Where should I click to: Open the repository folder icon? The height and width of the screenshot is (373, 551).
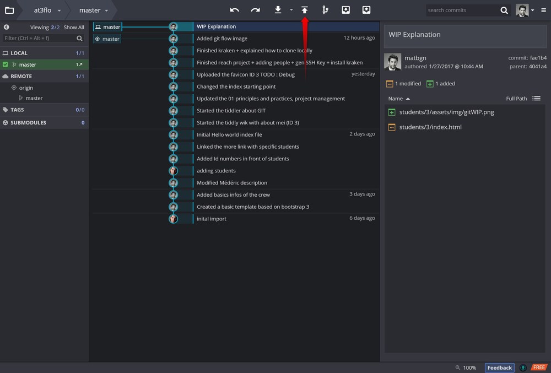point(9,10)
